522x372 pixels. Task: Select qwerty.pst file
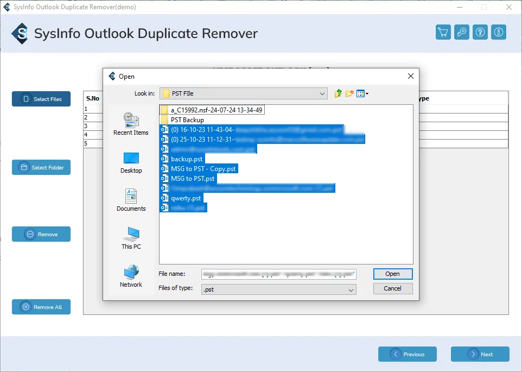(x=181, y=198)
